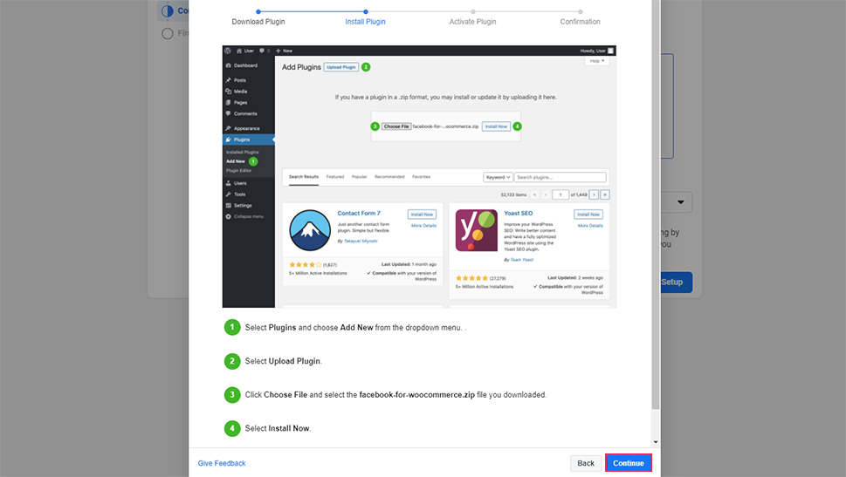
Task: Click the dialog scrollbar down arrow
Action: point(656,442)
